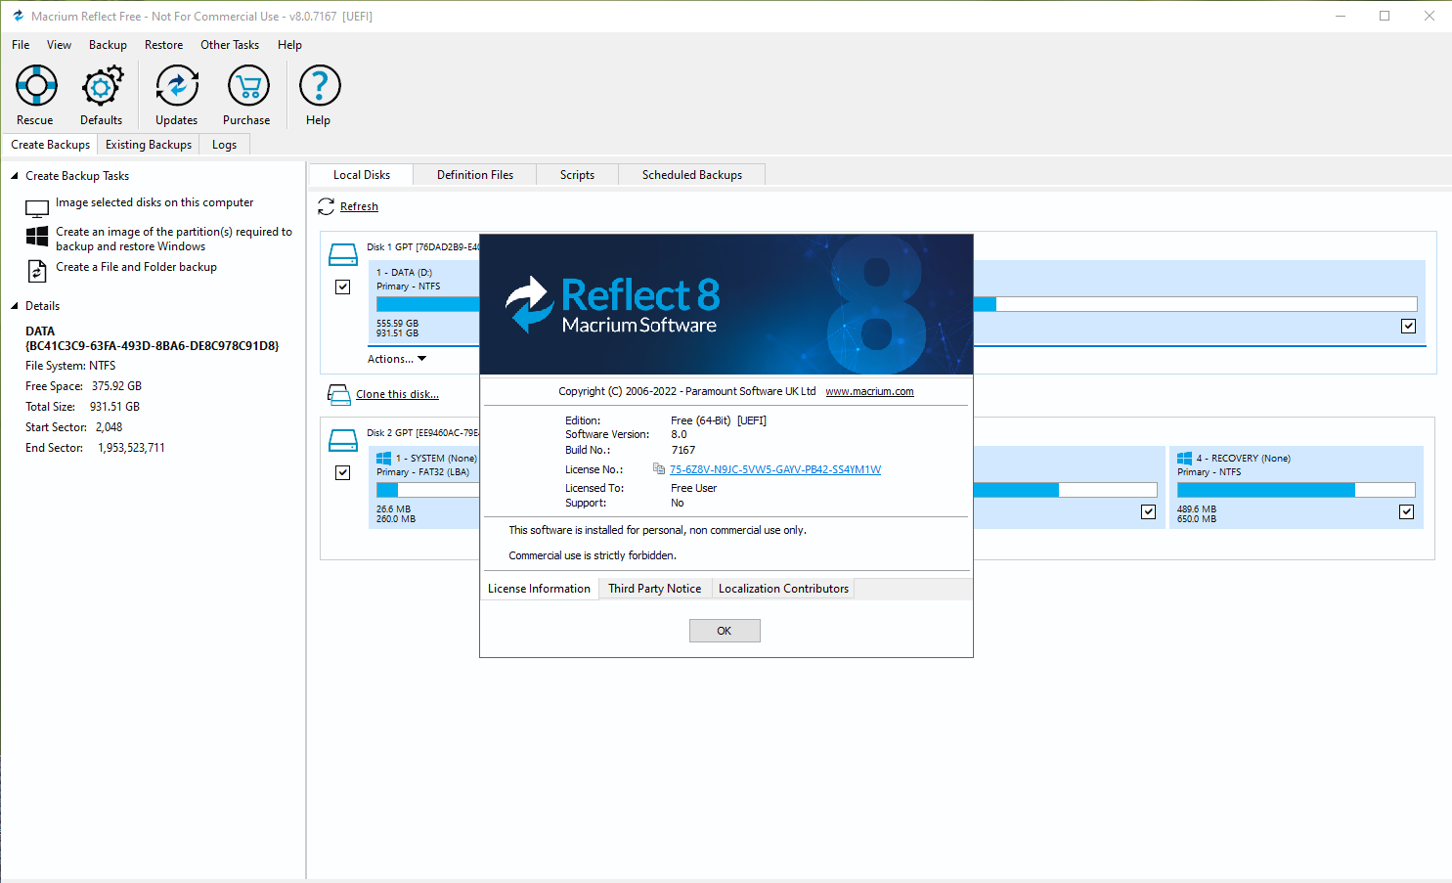Click the Clone this disk link
The width and height of the screenshot is (1452, 883).
[397, 394]
